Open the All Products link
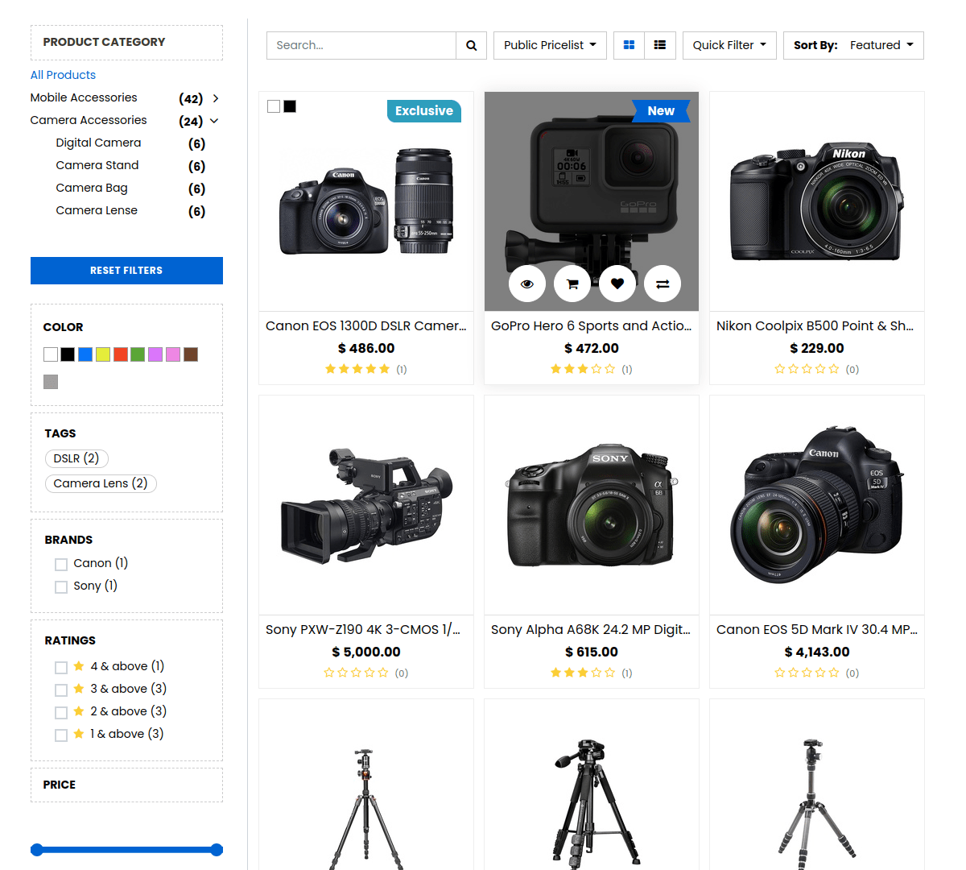 click(x=63, y=75)
